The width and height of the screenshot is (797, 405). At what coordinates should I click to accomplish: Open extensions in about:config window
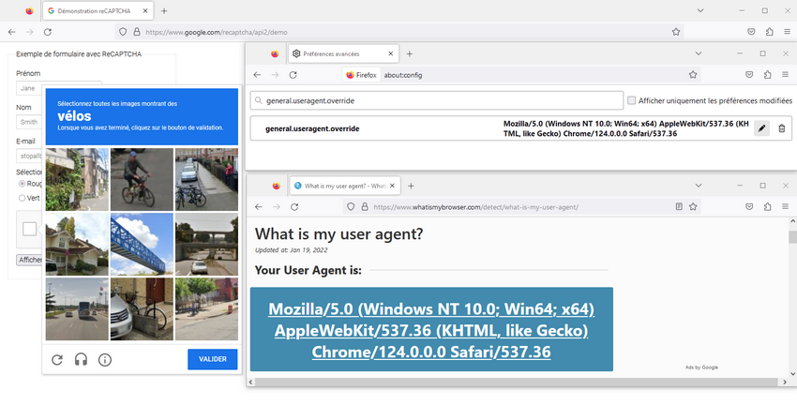[x=767, y=75]
